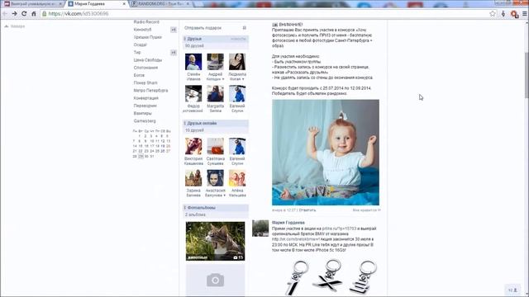Image resolution: width=529 pixels, height=297 pixels.
Task: Open Вампиры in the left menu
Action: tap(143, 114)
